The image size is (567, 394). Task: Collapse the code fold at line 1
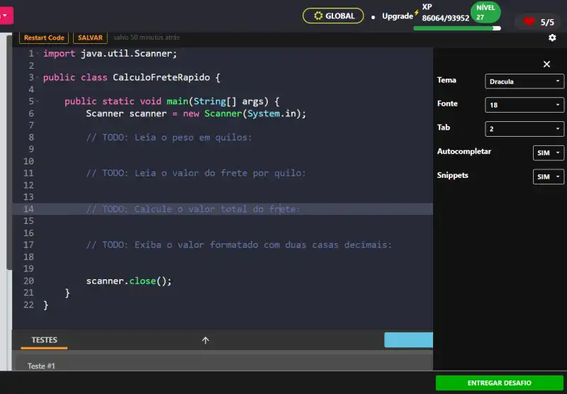click(38, 53)
